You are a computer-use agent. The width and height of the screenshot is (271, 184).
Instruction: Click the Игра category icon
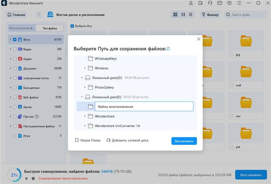tap(20, 136)
